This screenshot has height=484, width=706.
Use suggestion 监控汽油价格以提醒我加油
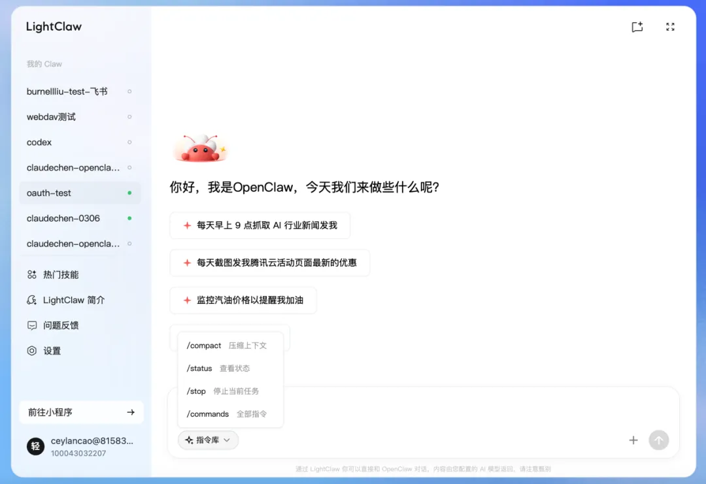[x=243, y=300]
